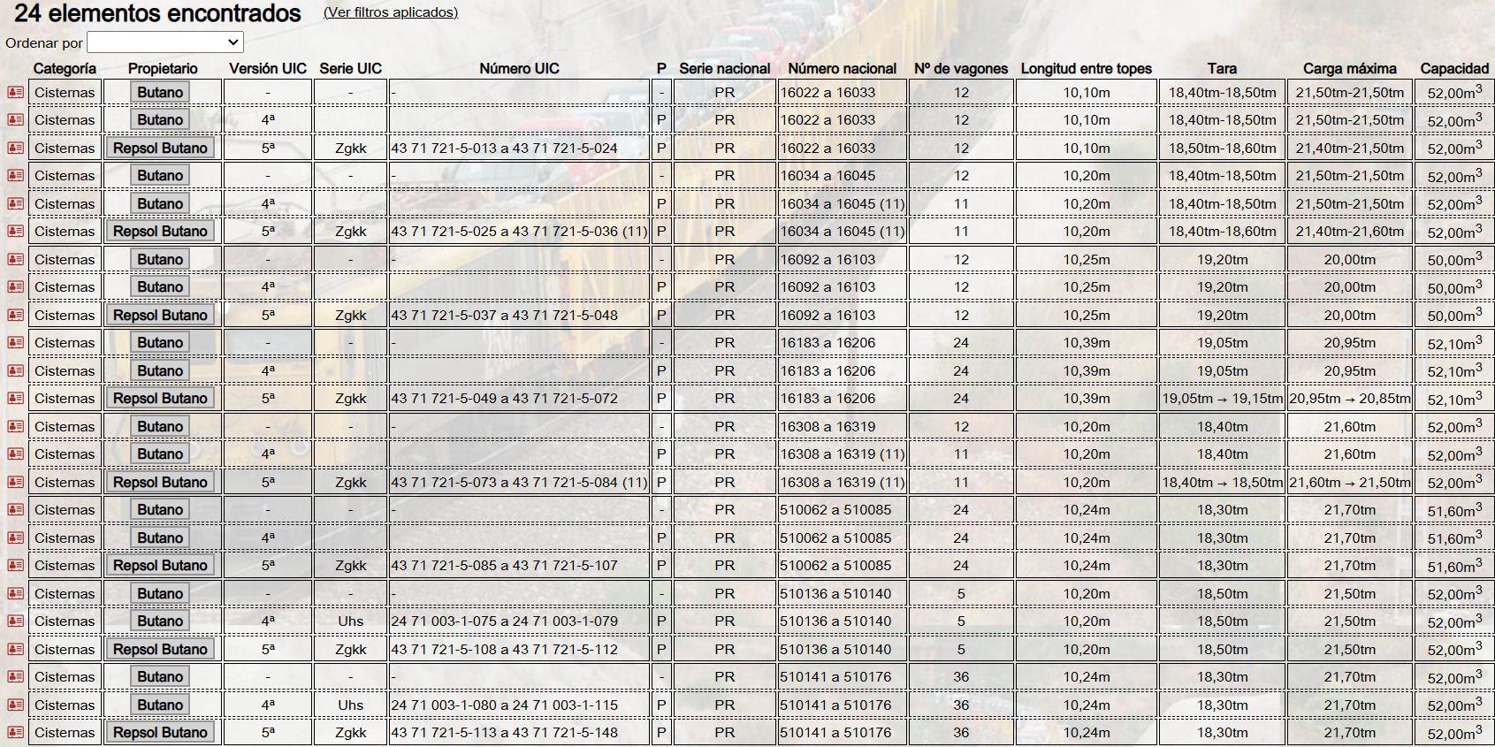Select cell 43 71 721-5-013 a 43 71 721-5-024
Image resolution: width=1495 pixels, height=747 pixels.
[519, 148]
